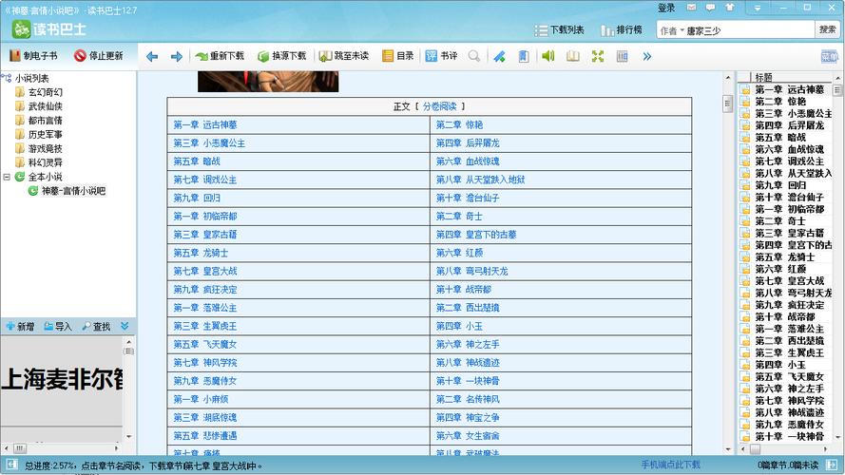This screenshot has width=845, height=475.
Task: Switch to the 排行榜 tab
Action: [x=621, y=30]
